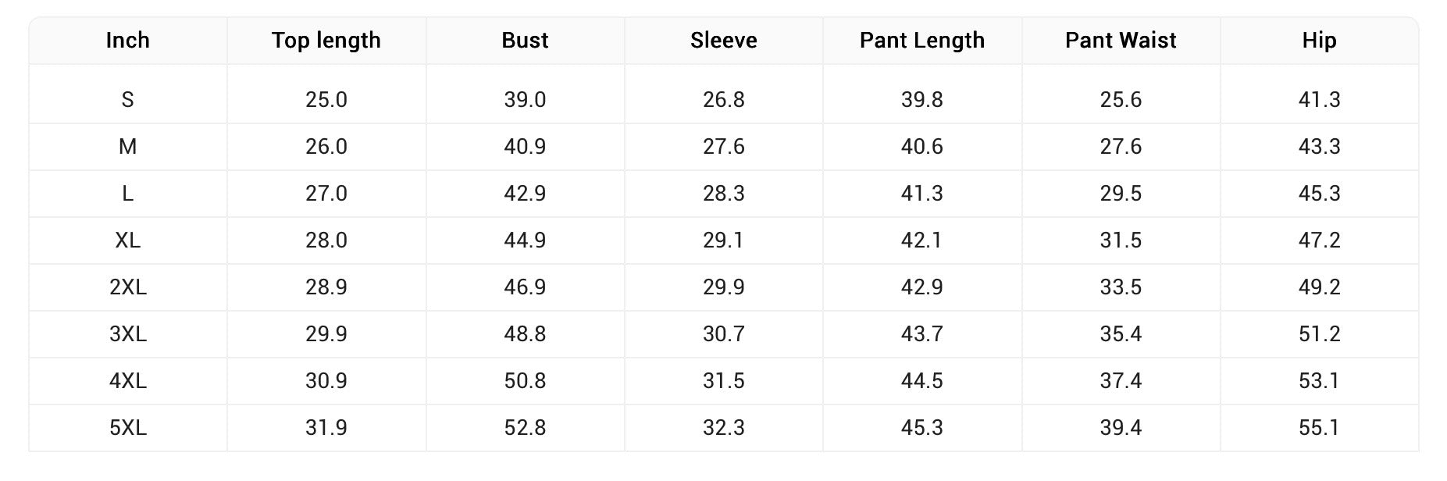This screenshot has width=1447, height=481.
Task: Click the 5XL pant length 45.3
Action: click(x=922, y=428)
